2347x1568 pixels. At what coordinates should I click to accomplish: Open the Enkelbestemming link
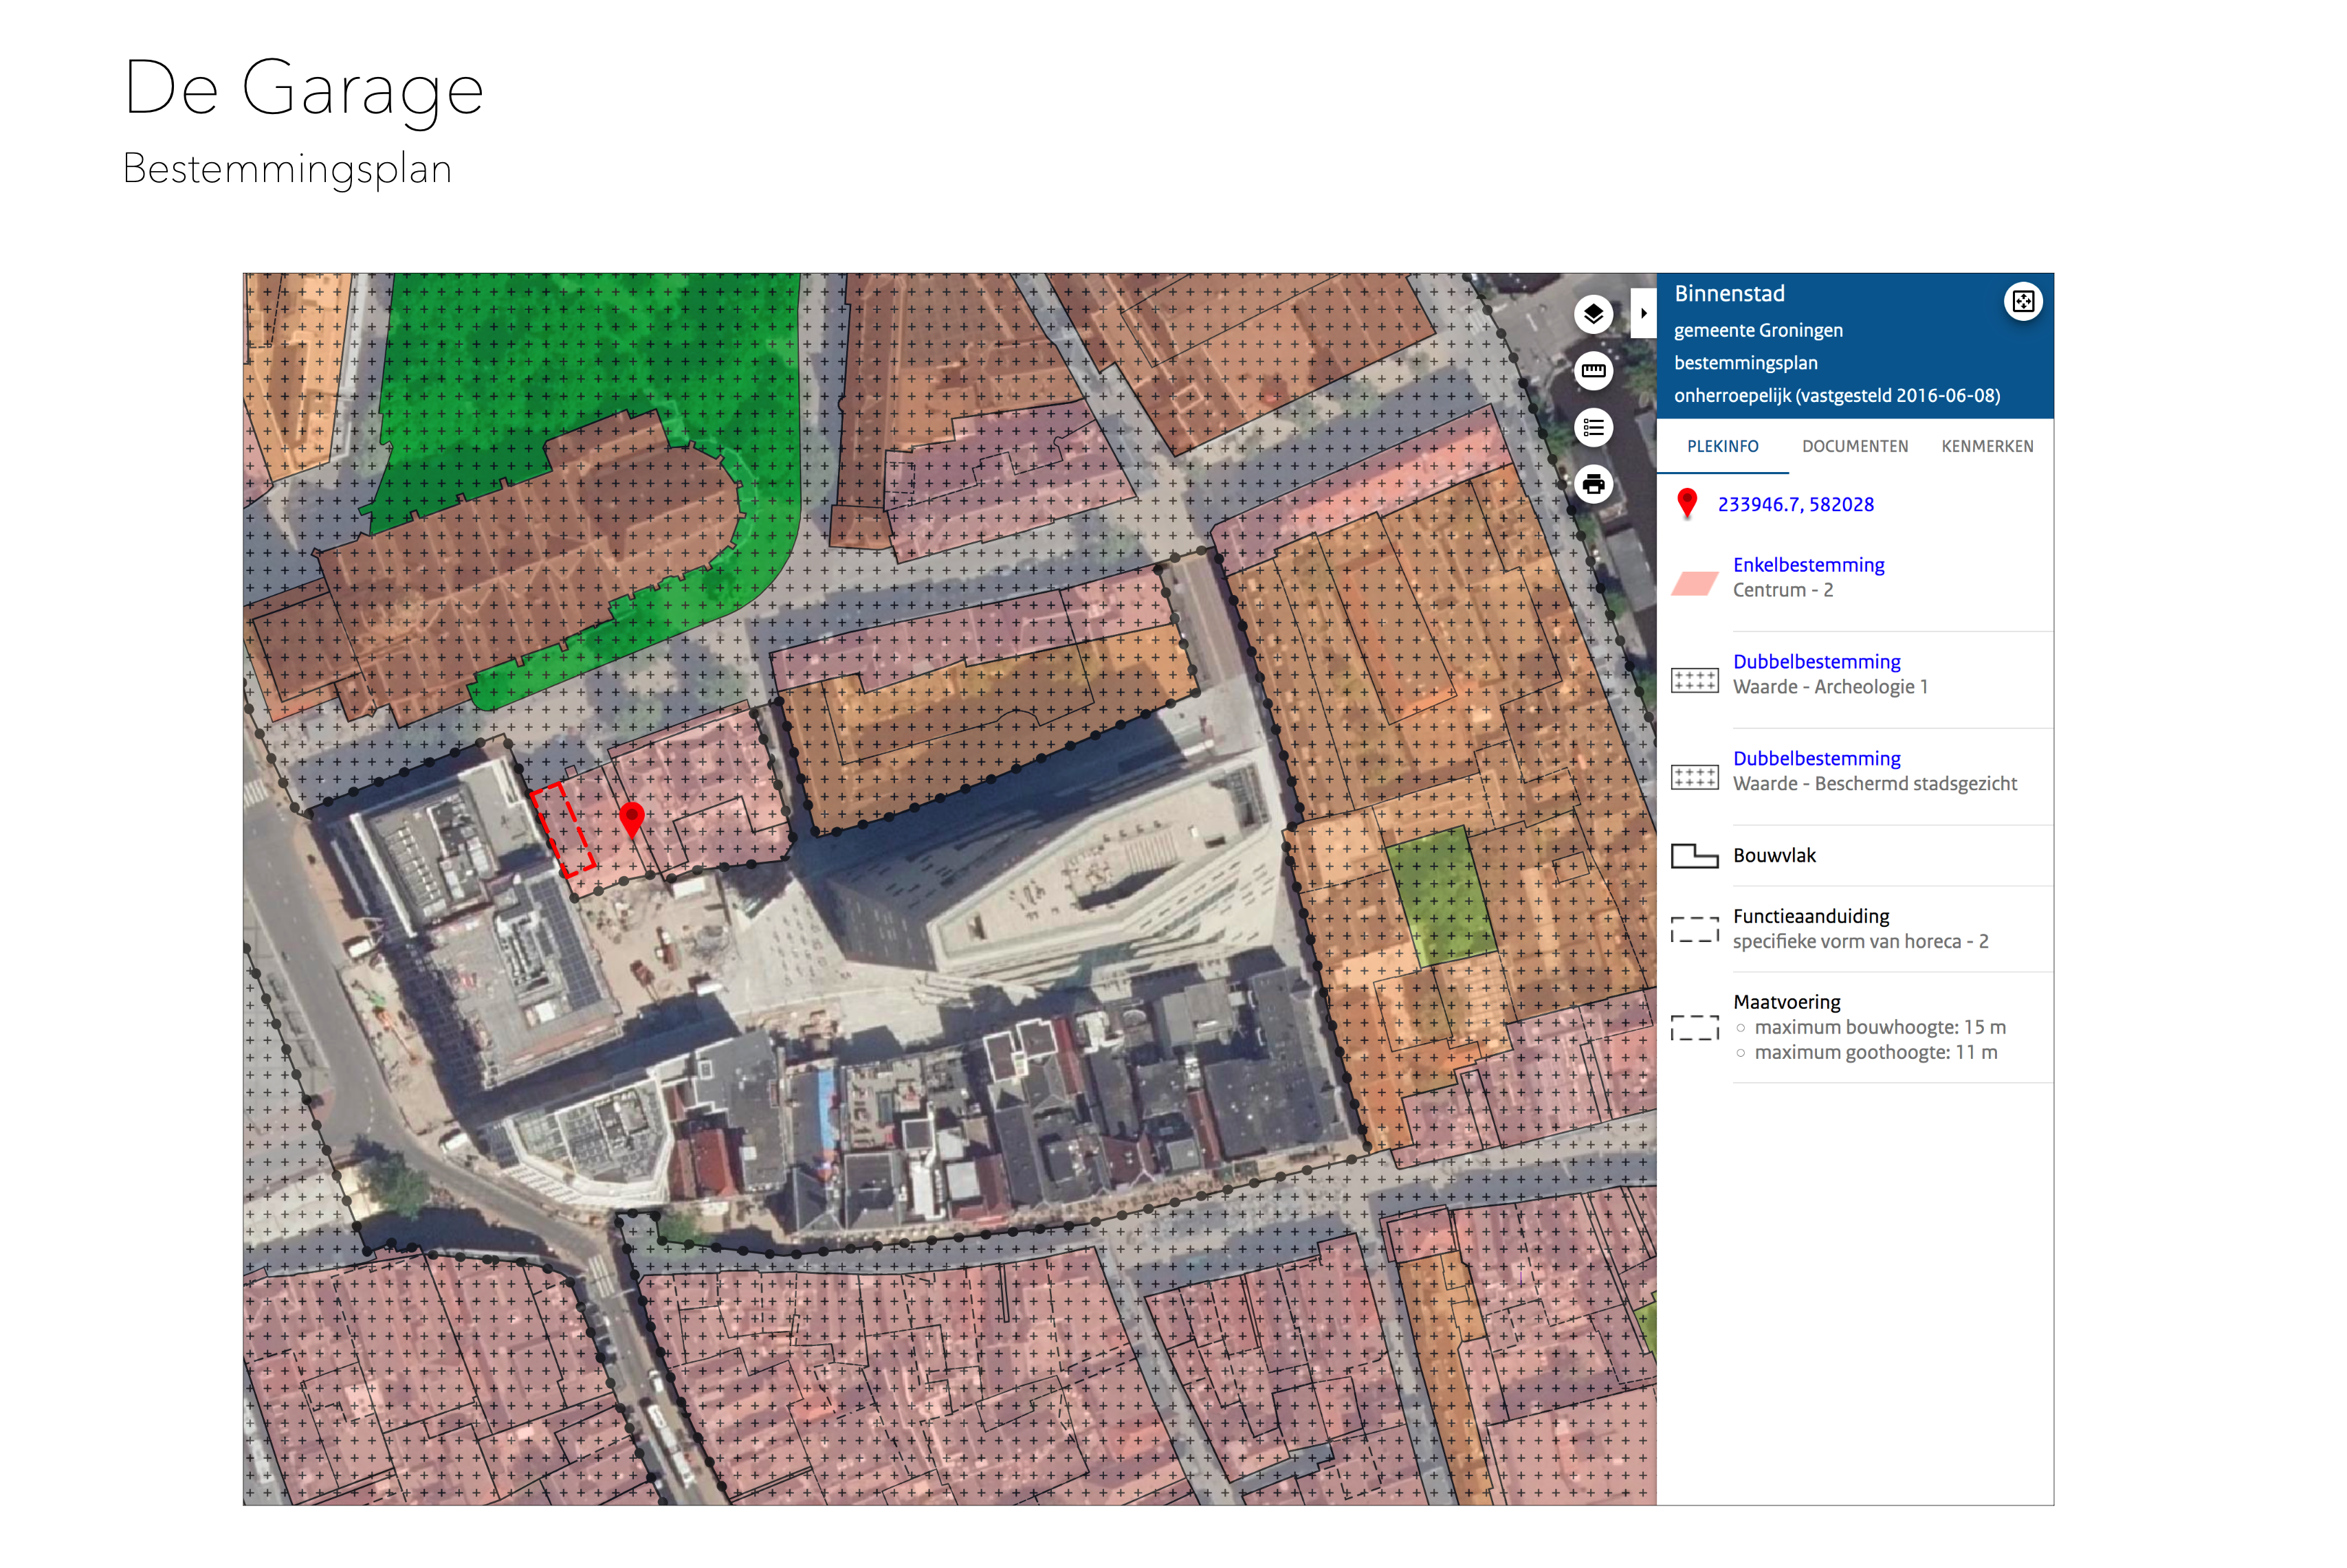tap(1808, 565)
